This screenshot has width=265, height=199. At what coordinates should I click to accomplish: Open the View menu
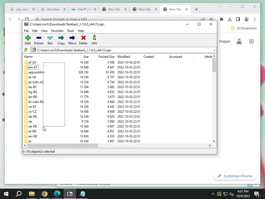point(44,31)
